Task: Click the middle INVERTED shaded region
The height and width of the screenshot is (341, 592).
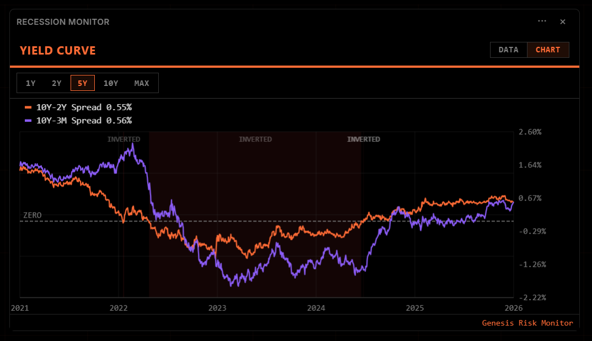Action: coord(255,139)
